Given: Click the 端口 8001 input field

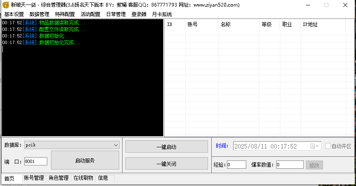Looking at the screenshot, I should coord(36,161).
